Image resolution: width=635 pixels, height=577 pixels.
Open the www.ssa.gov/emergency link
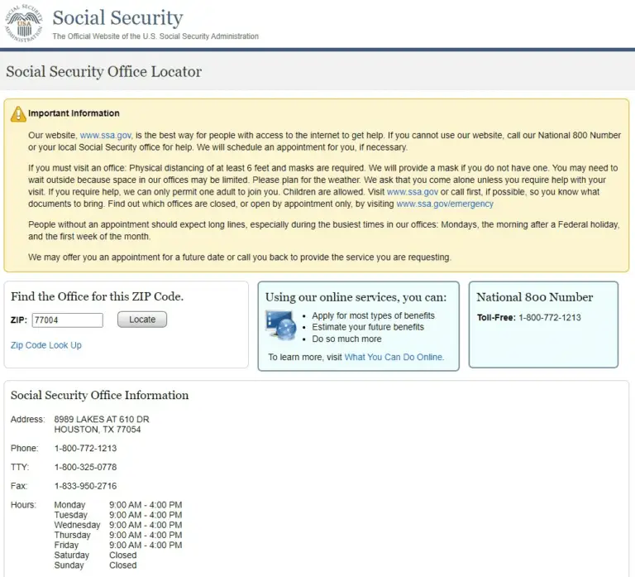[x=445, y=204]
